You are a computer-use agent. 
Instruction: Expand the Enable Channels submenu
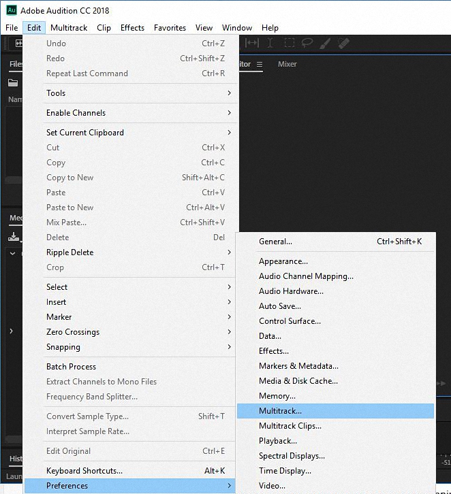point(140,113)
